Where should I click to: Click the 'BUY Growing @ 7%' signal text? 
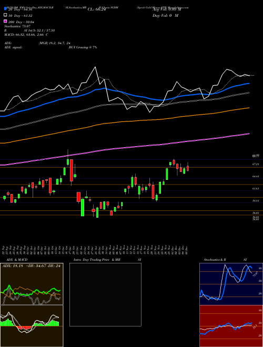(83, 47)
